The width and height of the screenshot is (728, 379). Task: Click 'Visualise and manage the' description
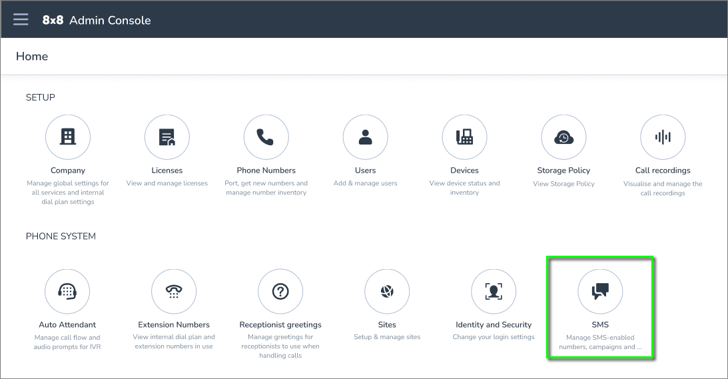tap(663, 184)
